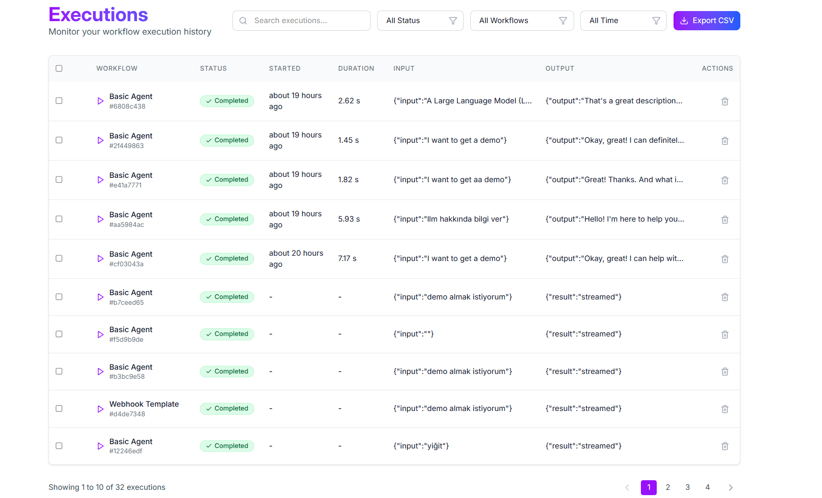
Task: Click the Completed status badge on #b7ceed65
Action: pos(227,297)
